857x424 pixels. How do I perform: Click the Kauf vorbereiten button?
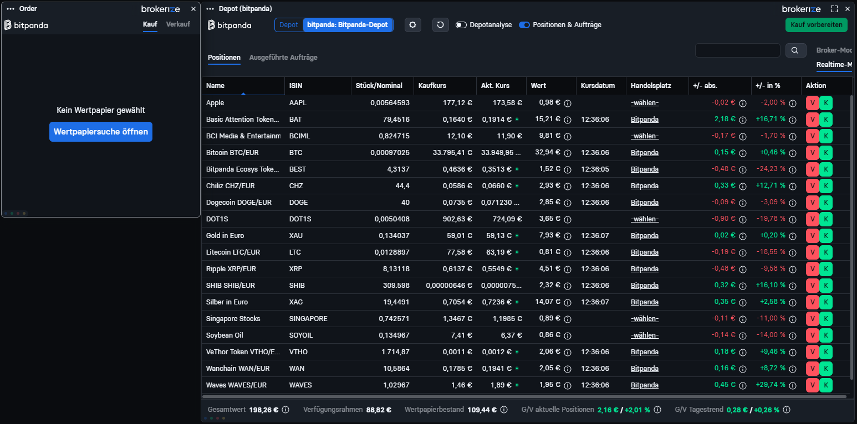(x=817, y=25)
